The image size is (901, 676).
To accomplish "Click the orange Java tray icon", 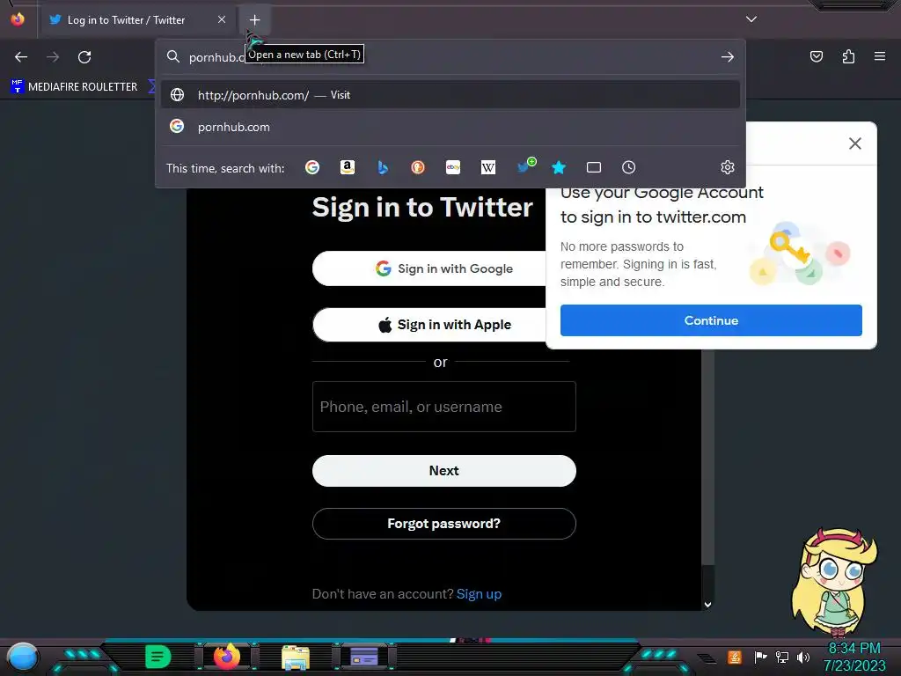I will 735,657.
